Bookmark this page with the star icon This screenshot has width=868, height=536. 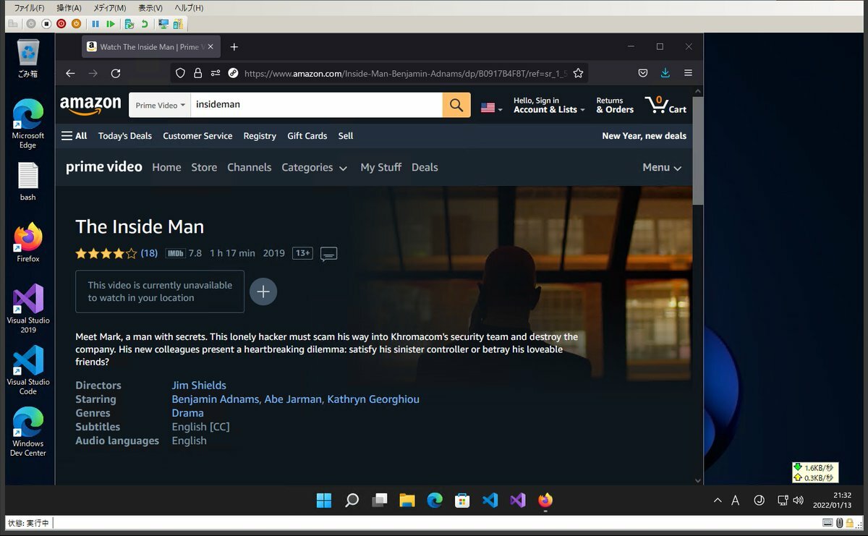(578, 73)
